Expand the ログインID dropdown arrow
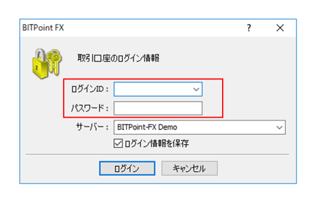 [196, 89]
